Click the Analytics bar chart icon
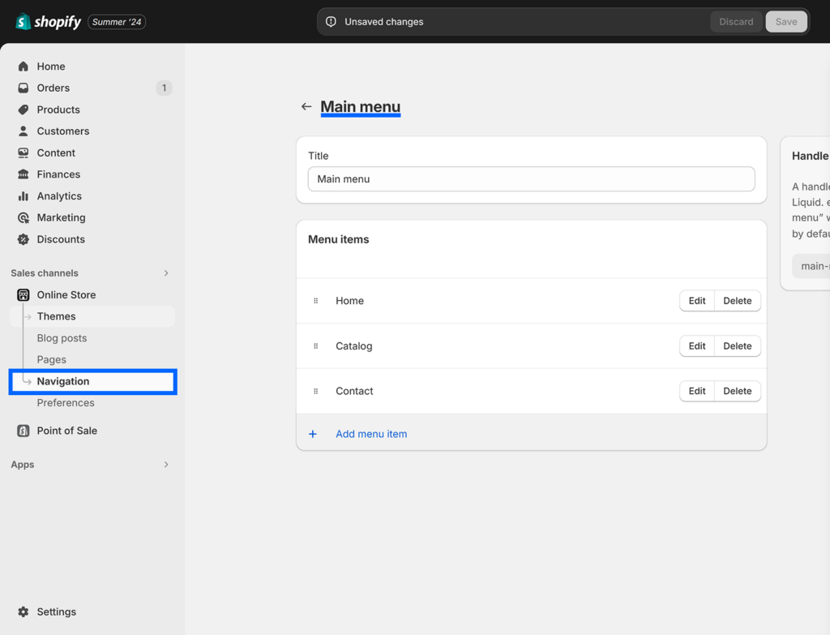Viewport: 830px width, 635px height. tap(24, 196)
